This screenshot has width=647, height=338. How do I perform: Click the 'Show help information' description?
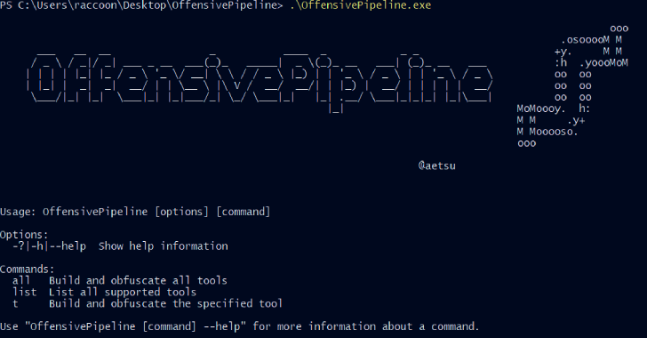tap(163, 246)
